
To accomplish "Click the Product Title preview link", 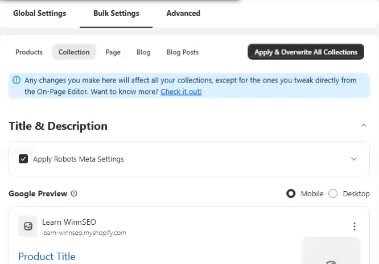I will point(47,257).
